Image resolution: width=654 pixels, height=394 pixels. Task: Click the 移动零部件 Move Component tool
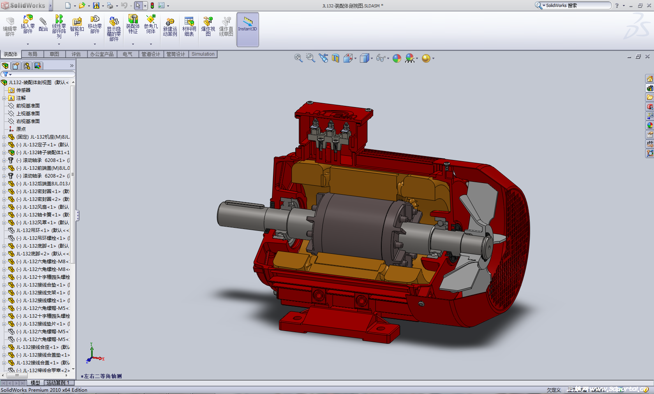tap(95, 24)
